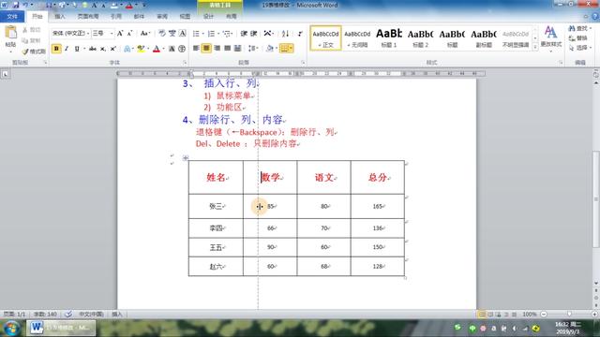Toggle superscript formatting
The height and width of the screenshot is (337, 600).
113,49
